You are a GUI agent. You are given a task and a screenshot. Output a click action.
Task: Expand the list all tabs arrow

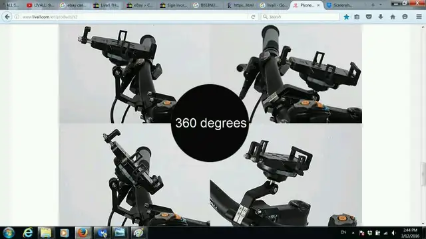[380, 5]
